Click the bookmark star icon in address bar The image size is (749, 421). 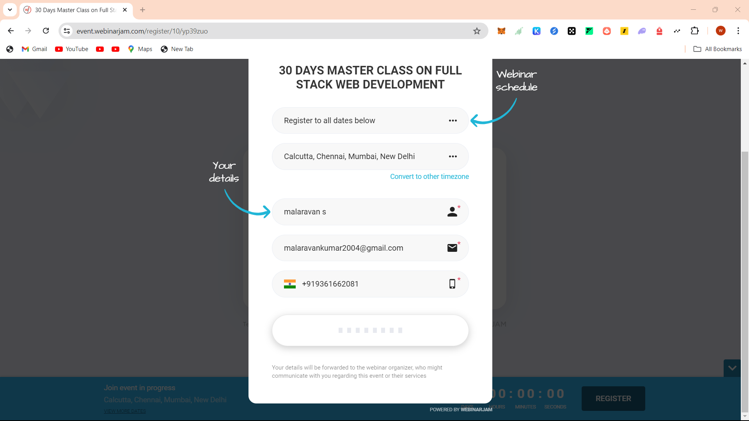[477, 31]
